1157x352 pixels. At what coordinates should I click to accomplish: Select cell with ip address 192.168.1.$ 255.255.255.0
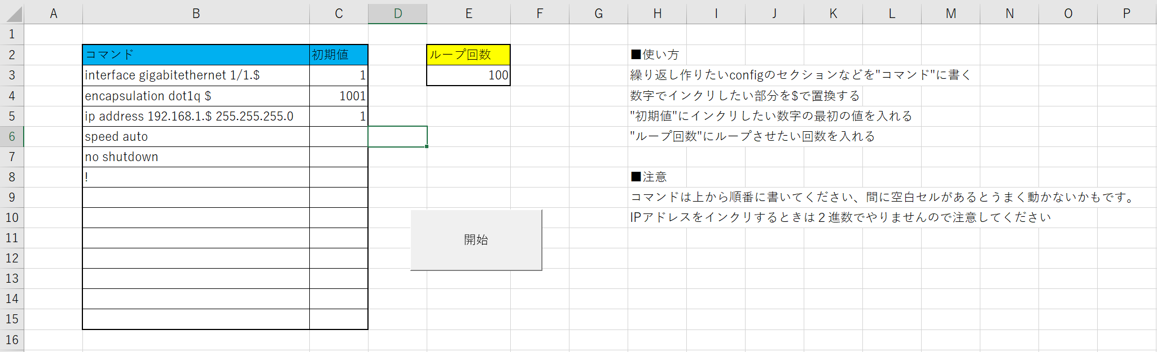(x=196, y=116)
